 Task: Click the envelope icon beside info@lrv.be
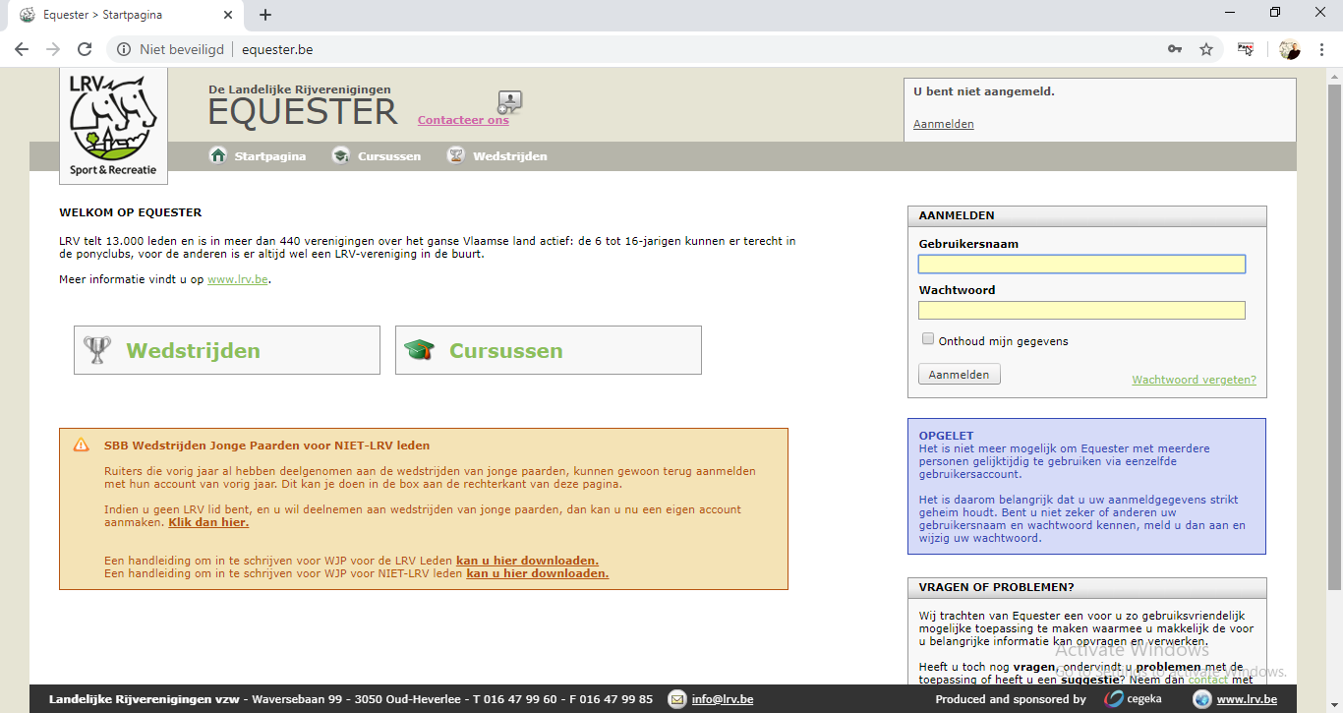(x=676, y=699)
